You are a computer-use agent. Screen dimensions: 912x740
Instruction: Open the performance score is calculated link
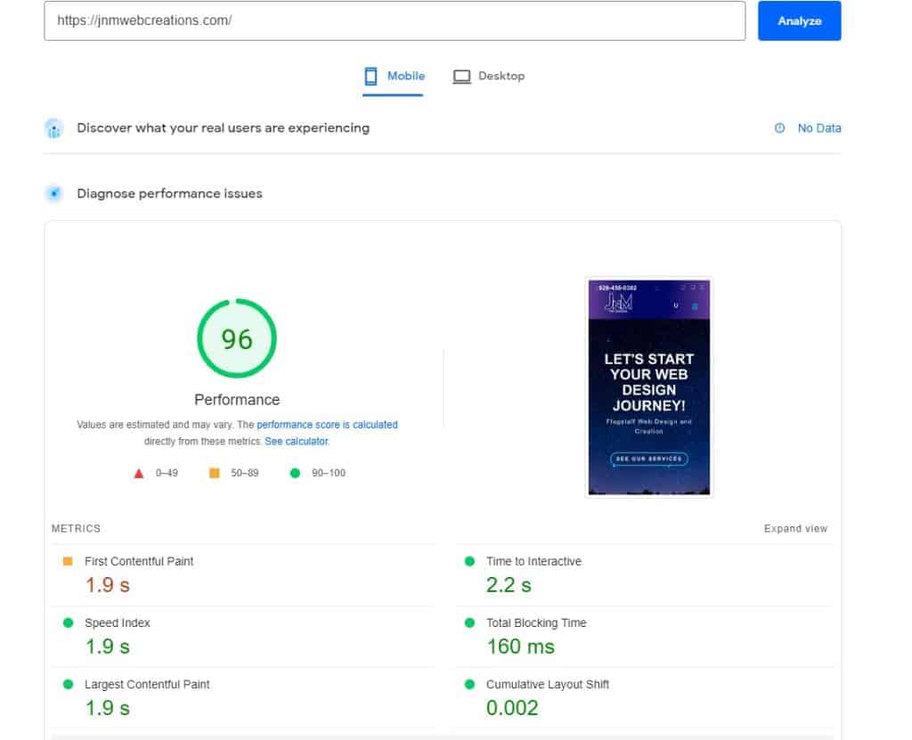tap(327, 425)
